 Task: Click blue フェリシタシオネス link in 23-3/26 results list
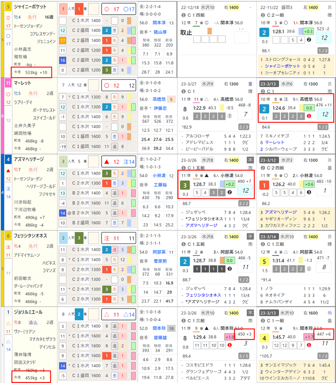pos(203,295)
